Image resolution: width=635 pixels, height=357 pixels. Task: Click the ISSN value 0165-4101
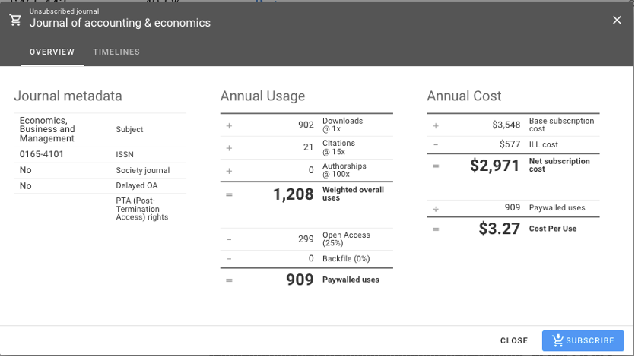pos(41,154)
